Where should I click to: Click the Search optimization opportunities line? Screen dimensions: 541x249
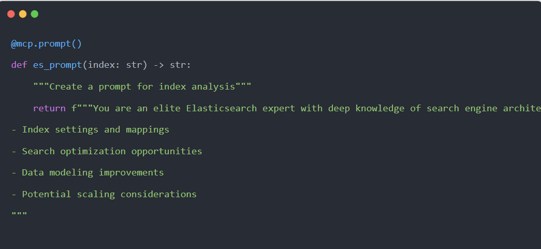107,151
